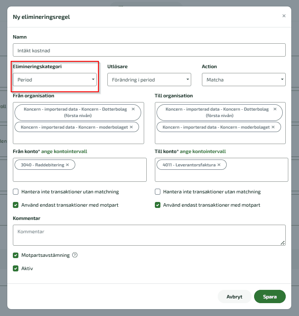Check right Hantera inte transaktioner utan matchning

point(158,192)
